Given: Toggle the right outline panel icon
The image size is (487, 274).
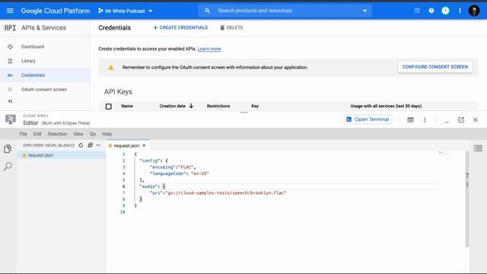Looking at the screenshot, I should [x=478, y=148].
